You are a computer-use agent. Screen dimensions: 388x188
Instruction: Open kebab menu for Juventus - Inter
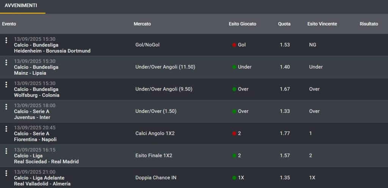pos(6,107)
